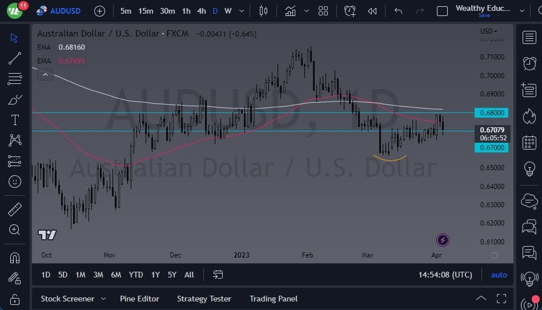The image size is (542, 310).
Task: Open private chats panel
Action: [x=529, y=227]
